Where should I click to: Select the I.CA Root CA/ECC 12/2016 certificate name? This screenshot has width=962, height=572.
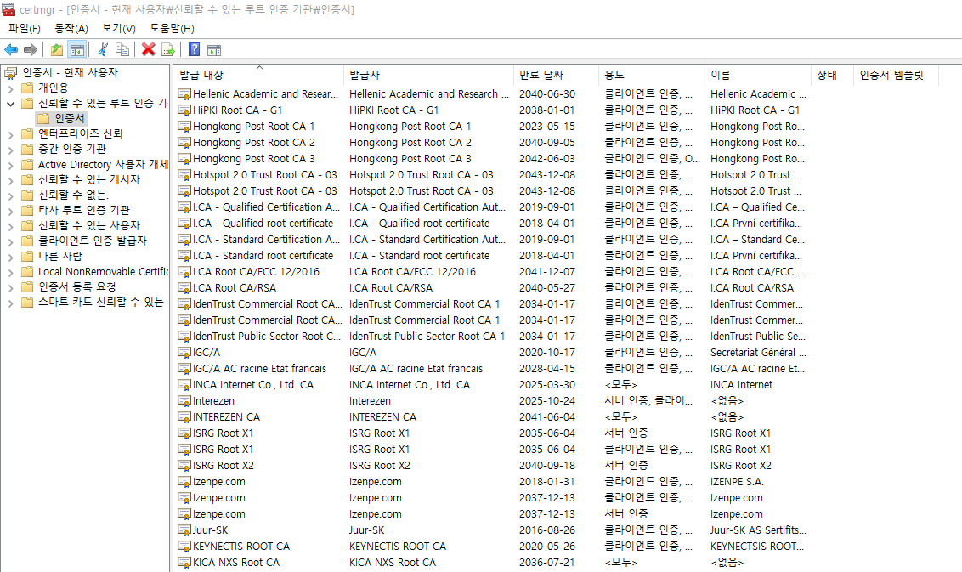point(256,272)
